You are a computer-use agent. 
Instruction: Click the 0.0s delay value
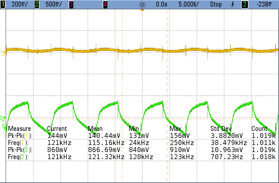pyautogui.click(x=162, y=4)
